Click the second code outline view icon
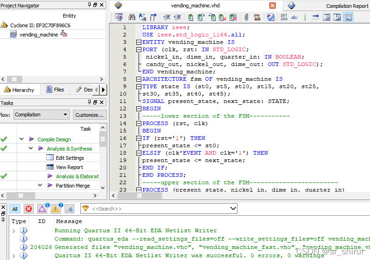Image resolution: width=370 pixels, height=260 pixels. (x=337, y=17)
